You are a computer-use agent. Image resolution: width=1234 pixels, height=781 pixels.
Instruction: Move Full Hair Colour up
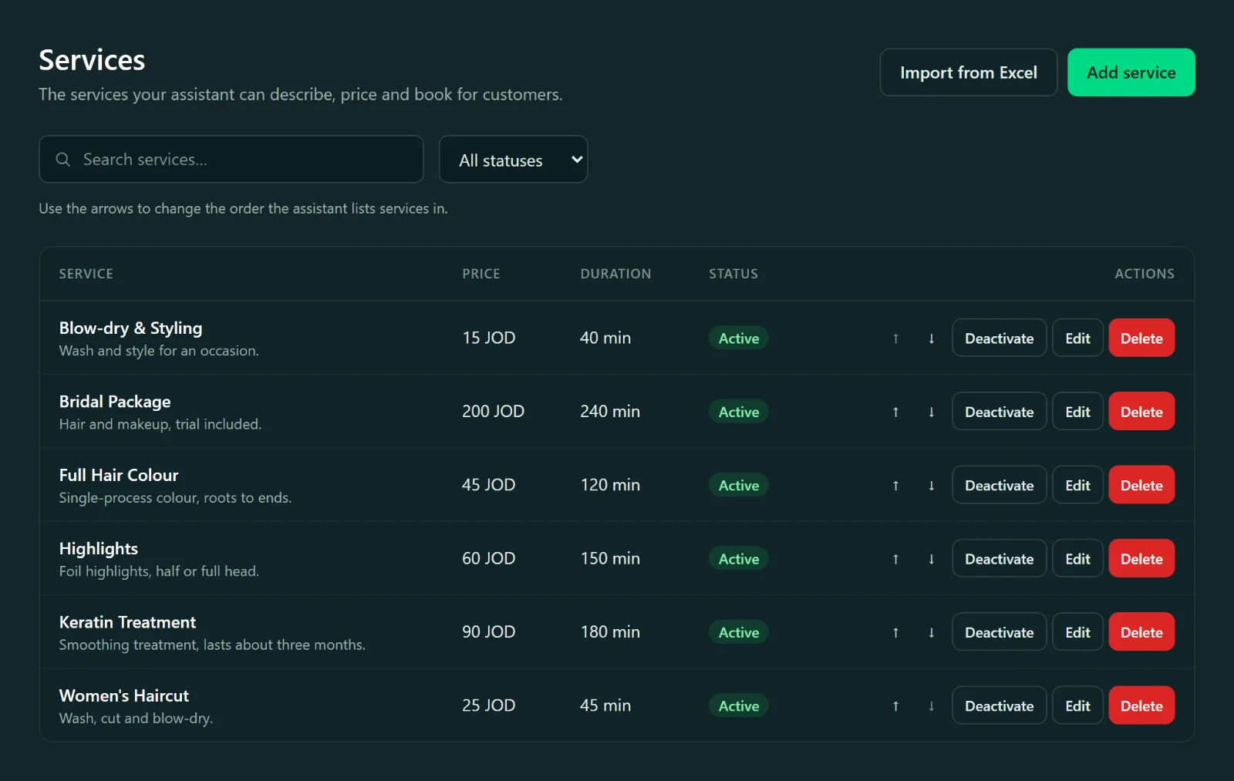[895, 486]
